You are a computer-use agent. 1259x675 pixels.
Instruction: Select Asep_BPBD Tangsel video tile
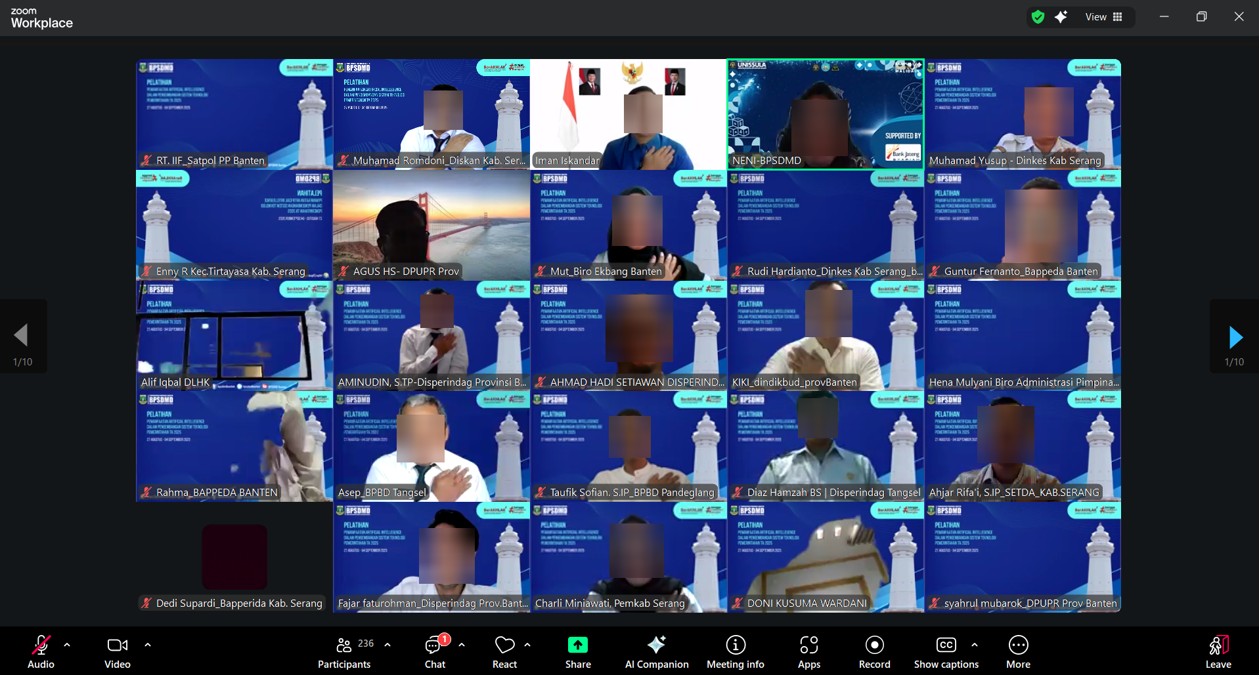point(431,447)
